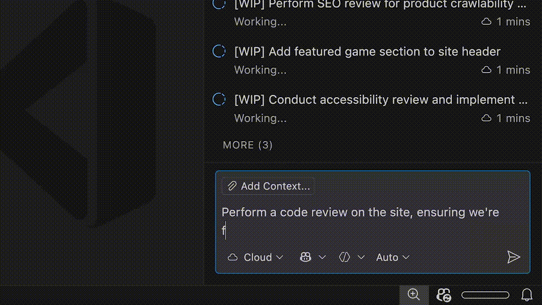The image size is (542, 305).
Task: Click the paperclip Add Context icon
Action: point(231,186)
